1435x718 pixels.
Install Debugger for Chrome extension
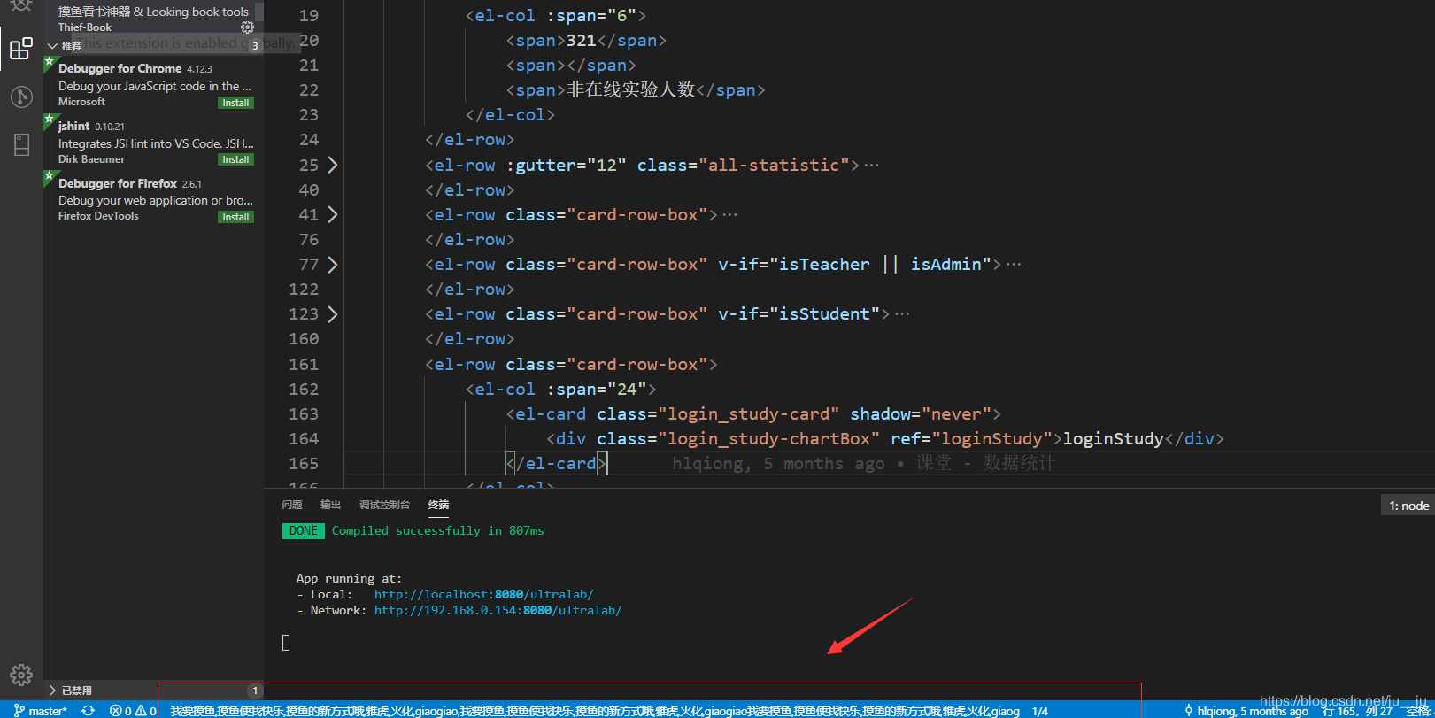[235, 103]
